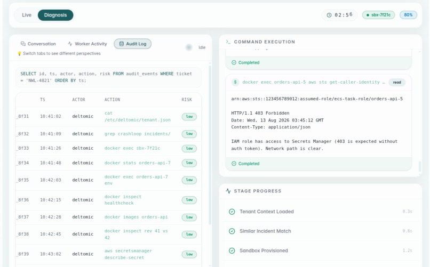The width and height of the screenshot is (430, 267).
Task: Click the low risk badge in row 8f33
Action: tap(189, 149)
